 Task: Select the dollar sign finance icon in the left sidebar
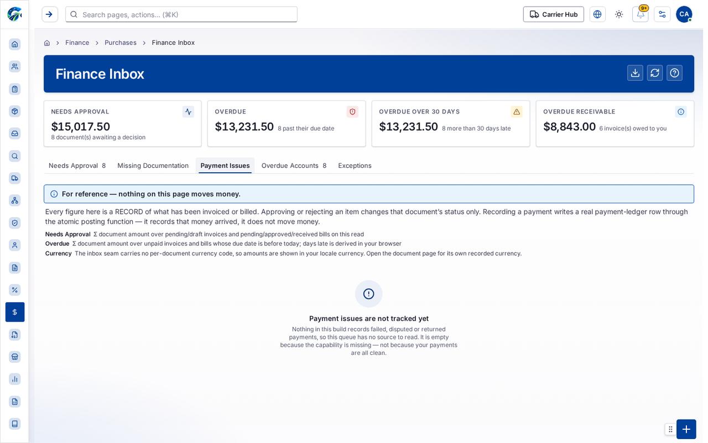[15, 312]
